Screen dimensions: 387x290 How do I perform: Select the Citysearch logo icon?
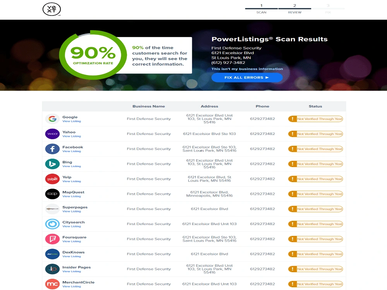(52, 224)
